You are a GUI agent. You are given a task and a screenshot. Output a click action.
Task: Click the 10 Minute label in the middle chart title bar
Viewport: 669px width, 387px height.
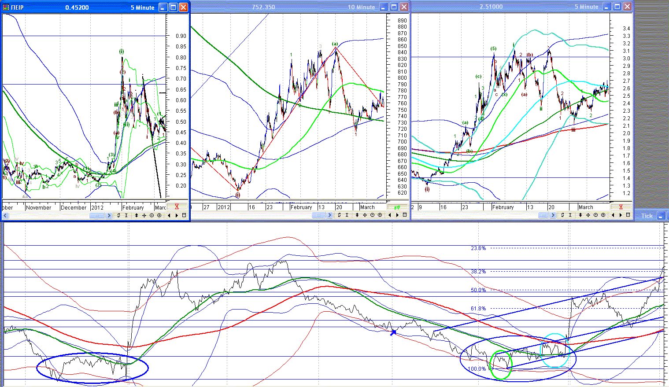click(x=361, y=7)
